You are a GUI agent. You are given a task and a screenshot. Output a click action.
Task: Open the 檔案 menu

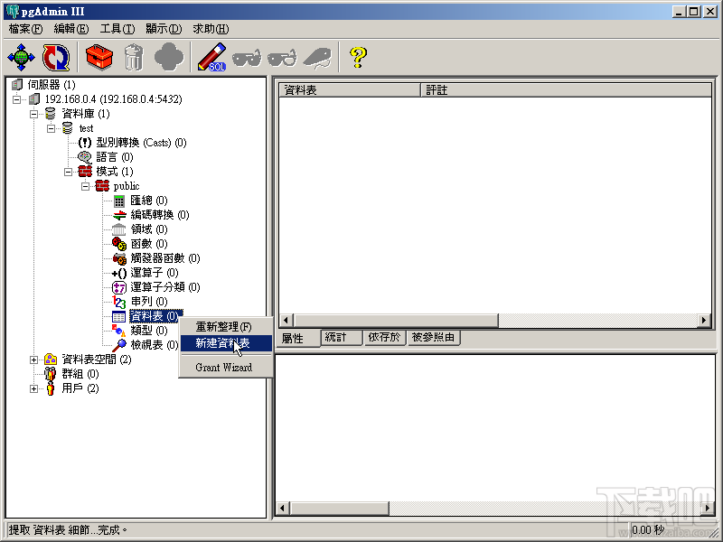click(x=24, y=29)
